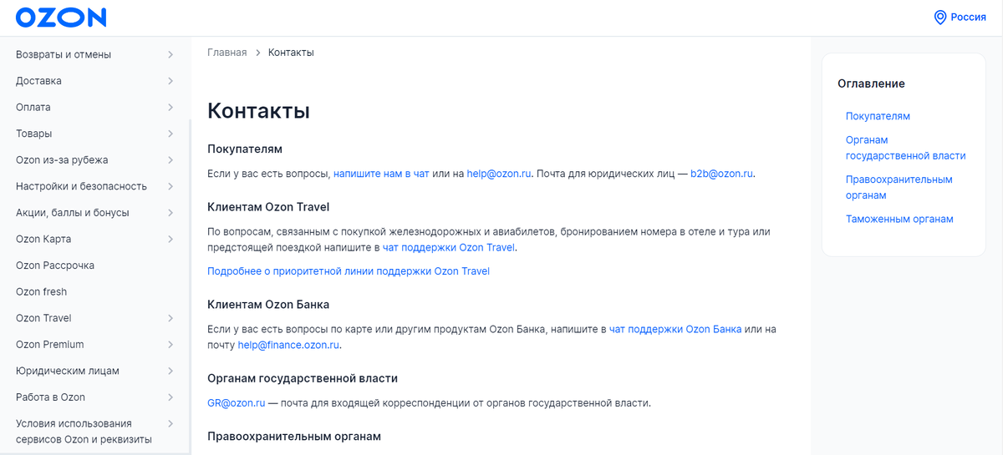
Task: Expand the Ozon Карта chevron
Action: 171,239
